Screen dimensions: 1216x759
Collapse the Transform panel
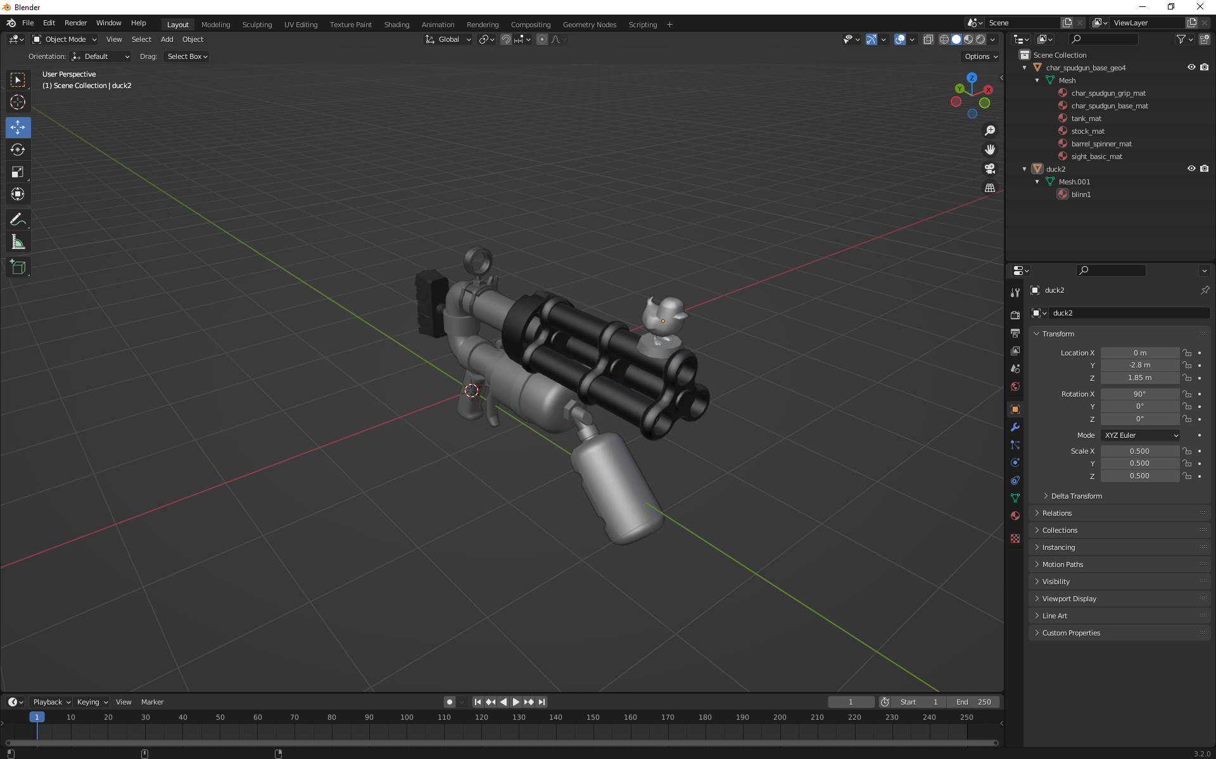pos(1058,334)
